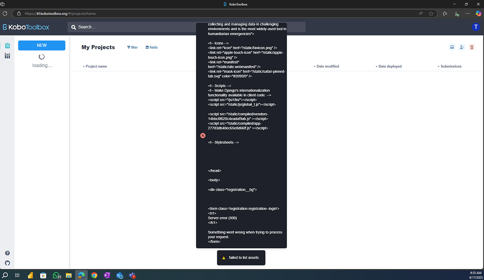
Task: Open browser Downloads from the toolbar
Action: tap(456, 13)
